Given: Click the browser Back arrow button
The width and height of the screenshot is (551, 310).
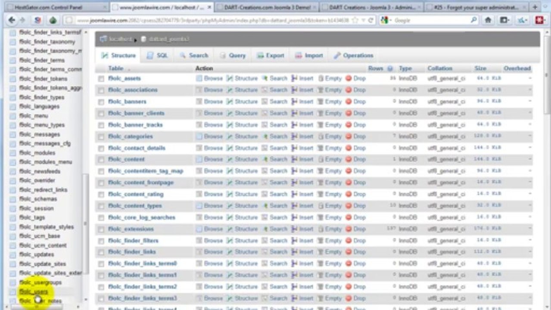Looking at the screenshot, I should [12, 20].
